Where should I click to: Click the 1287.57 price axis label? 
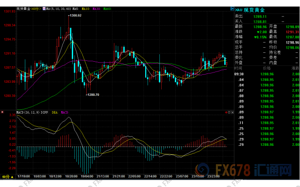click(9, 67)
